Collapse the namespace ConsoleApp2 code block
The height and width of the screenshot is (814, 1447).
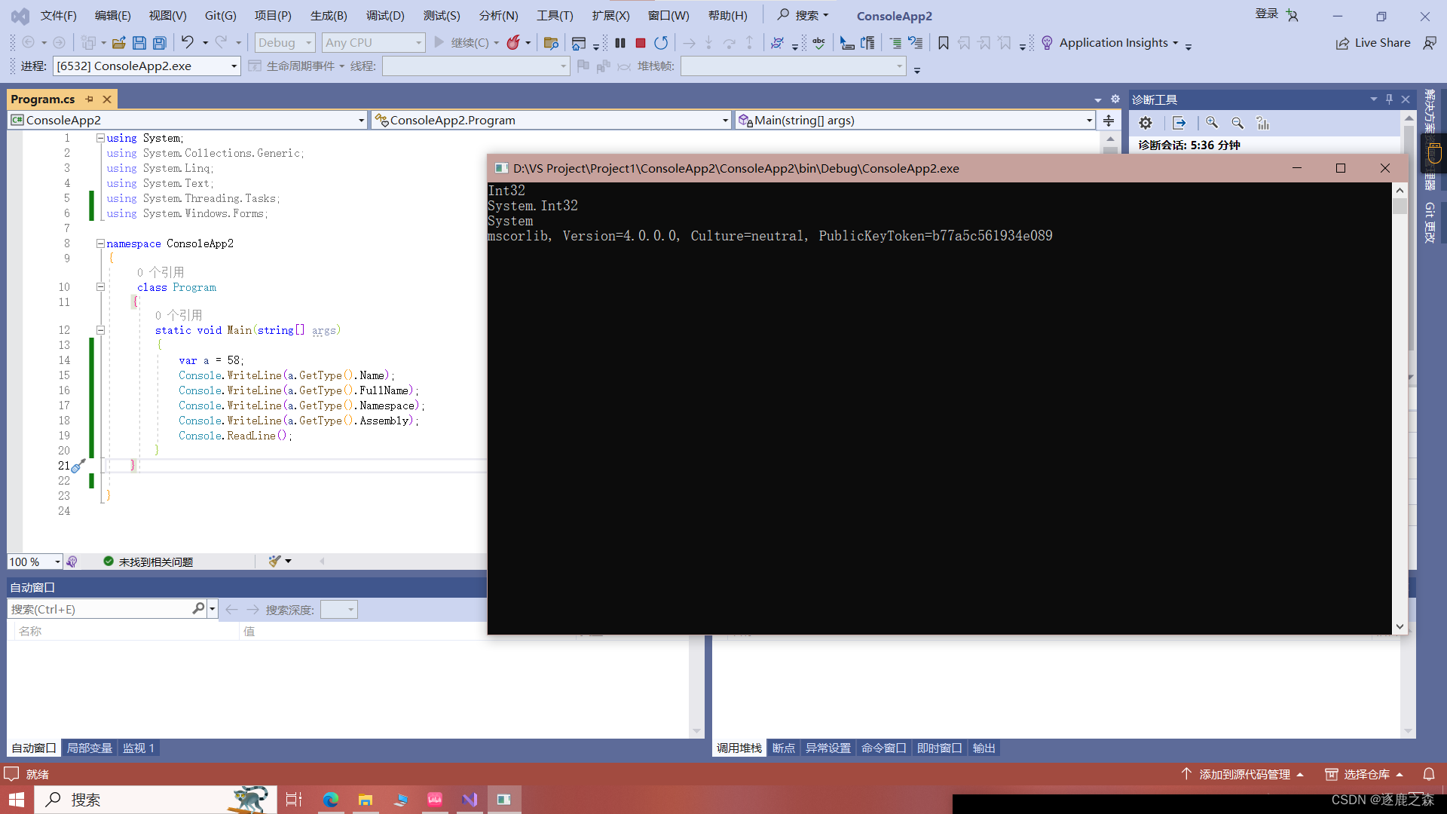coord(100,243)
